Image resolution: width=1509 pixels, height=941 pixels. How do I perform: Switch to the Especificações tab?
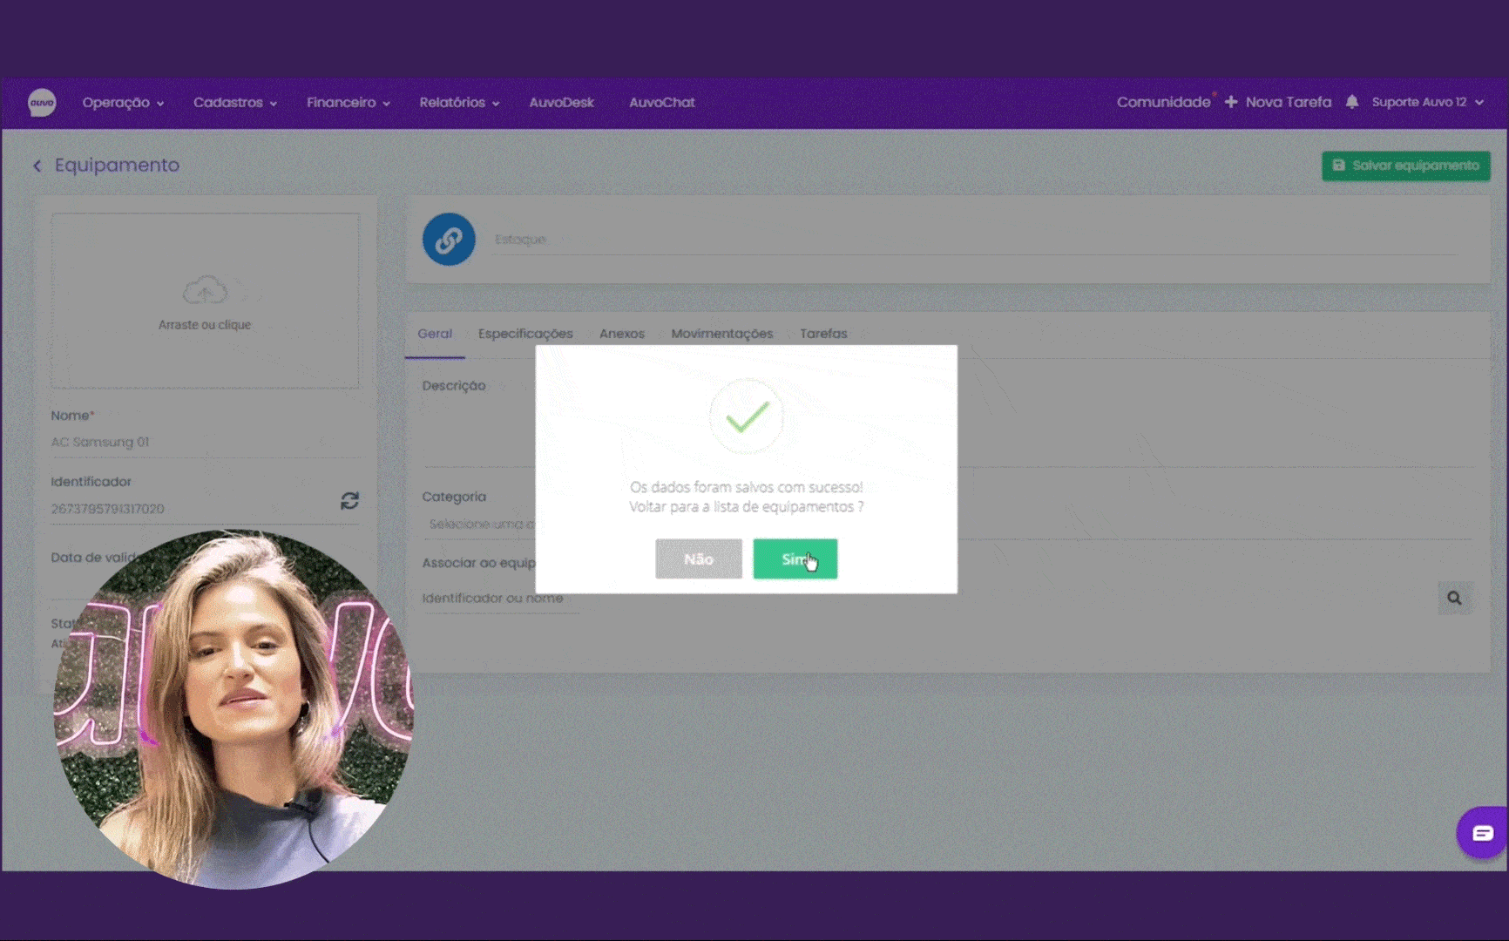coord(525,334)
